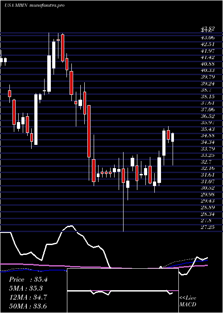
Task: Select the 37.61 axis label
Action: (x=207, y=103)
